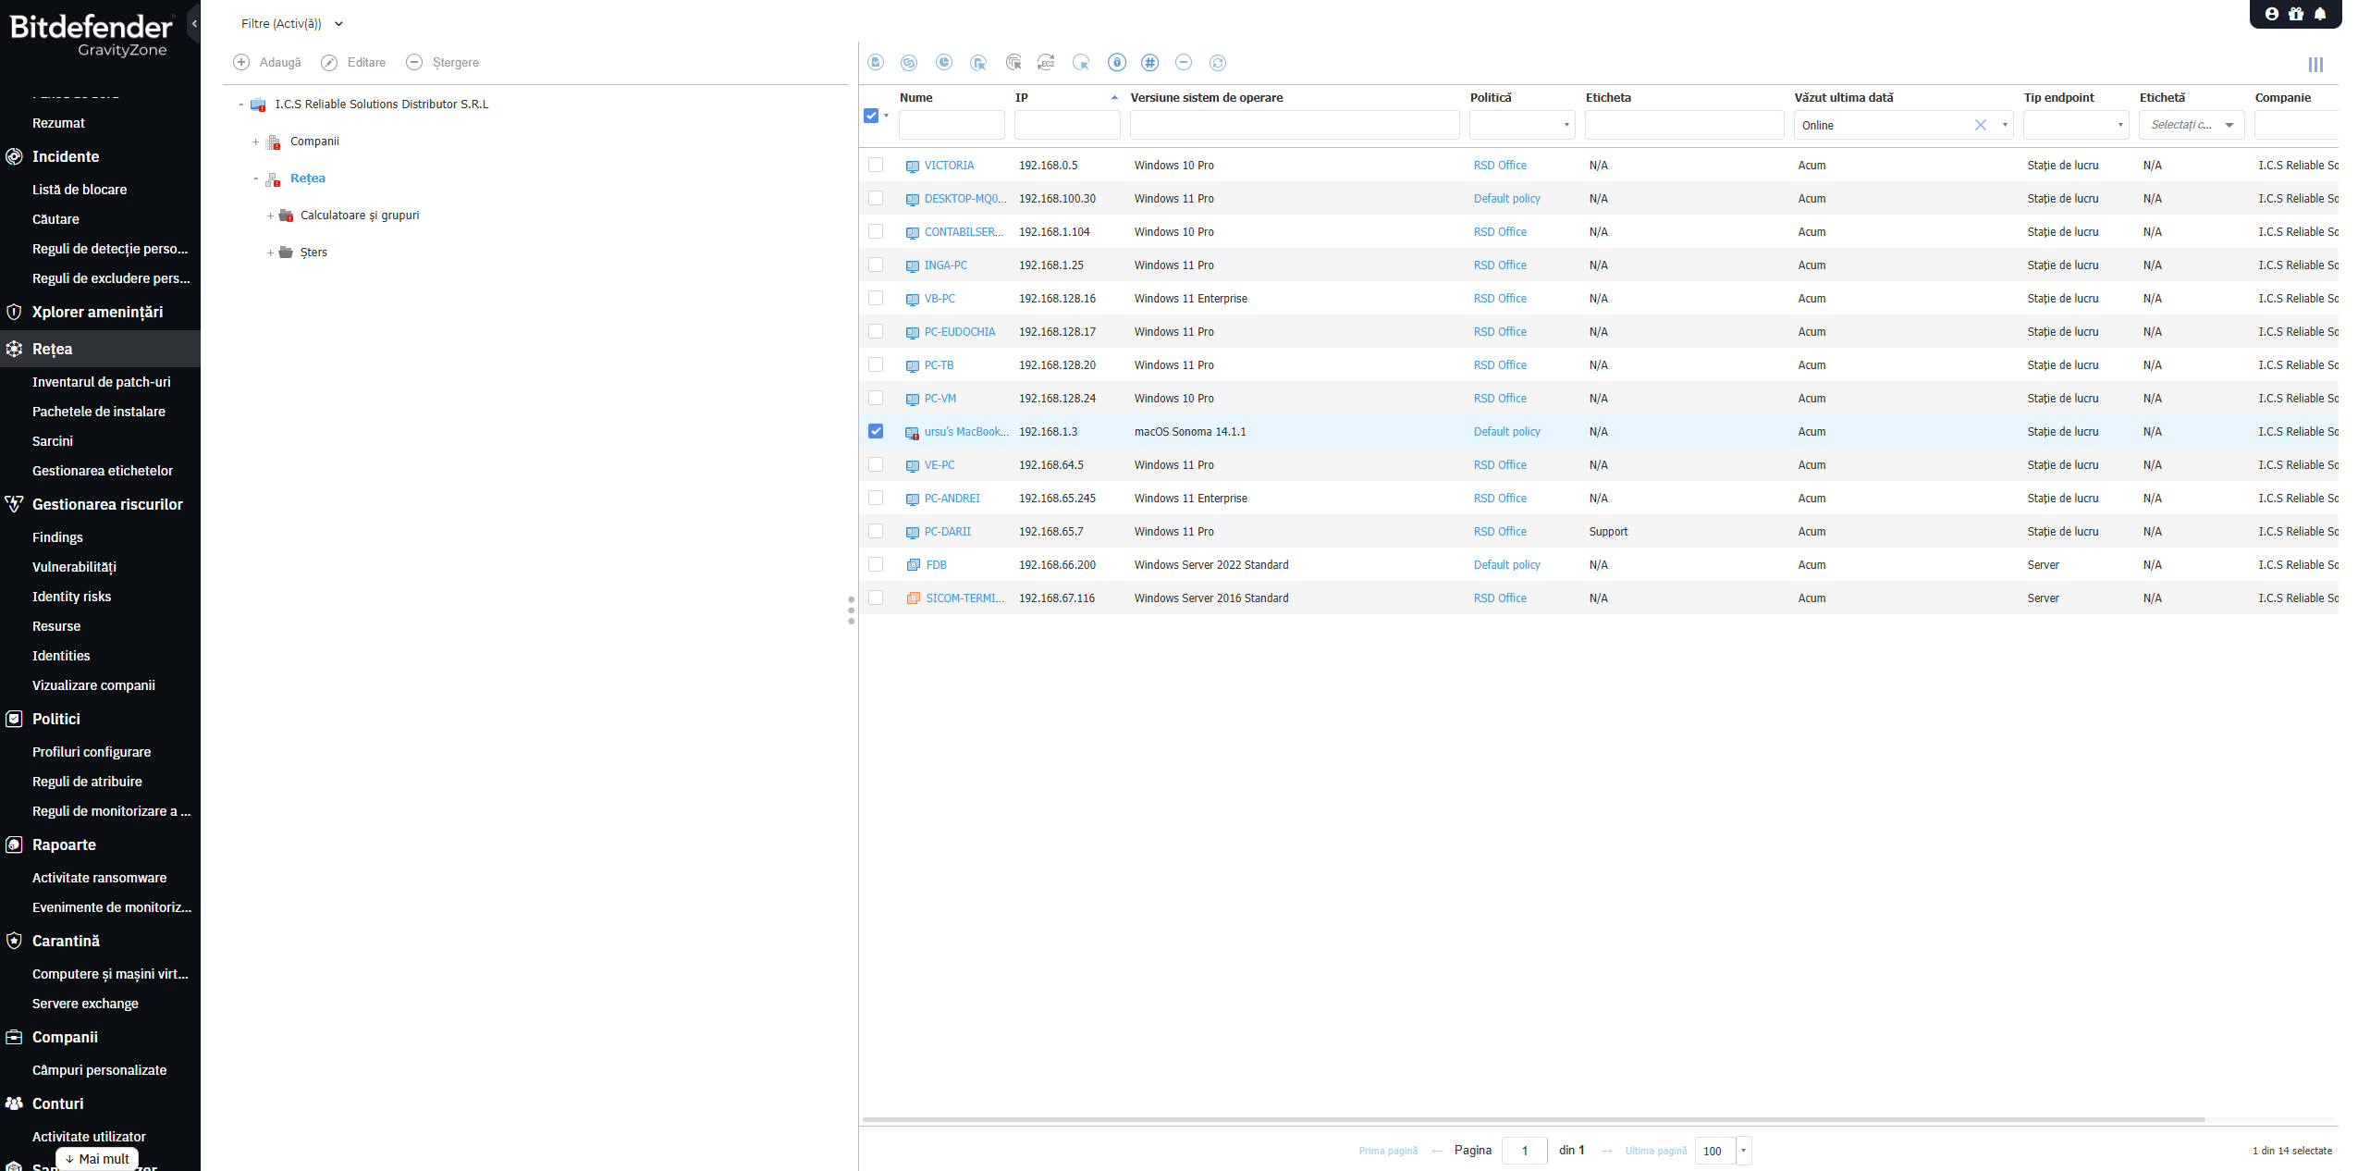Viewport: 2358px width, 1171px height.
Task: Click the Xplorer amenințări shield icon
Action: 14,312
